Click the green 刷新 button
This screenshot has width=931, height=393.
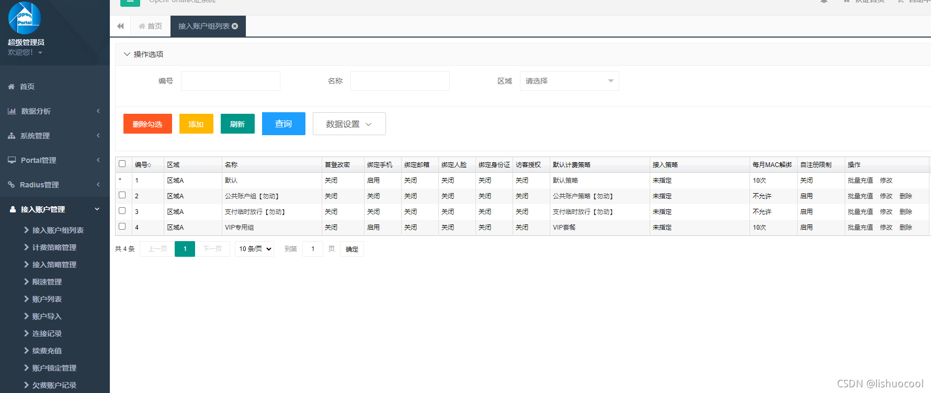[x=237, y=124]
